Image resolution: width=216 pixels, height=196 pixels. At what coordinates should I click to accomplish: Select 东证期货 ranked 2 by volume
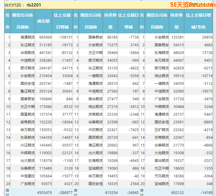click(28, 45)
